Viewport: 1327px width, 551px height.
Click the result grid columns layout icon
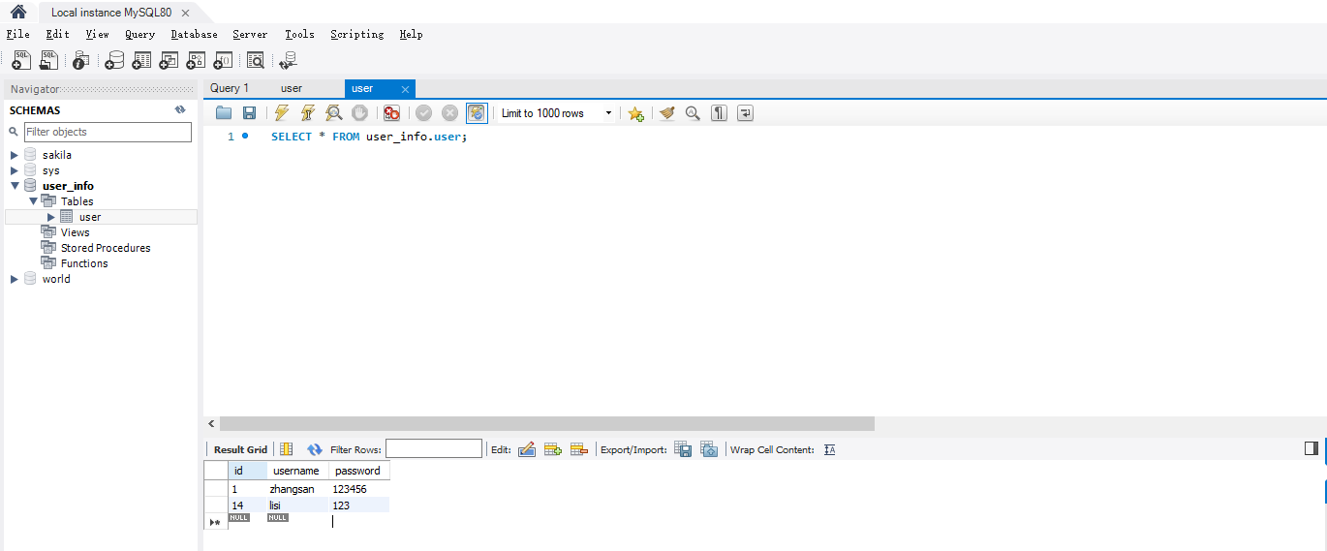(286, 449)
